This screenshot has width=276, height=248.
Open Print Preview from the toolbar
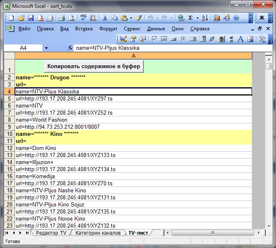(x=71, y=18)
